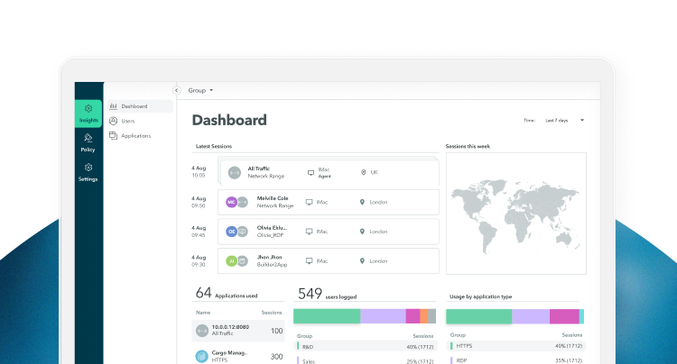Select the Dashboard menu item
This screenshot has height=364, width=677.
tap(140, 106)
